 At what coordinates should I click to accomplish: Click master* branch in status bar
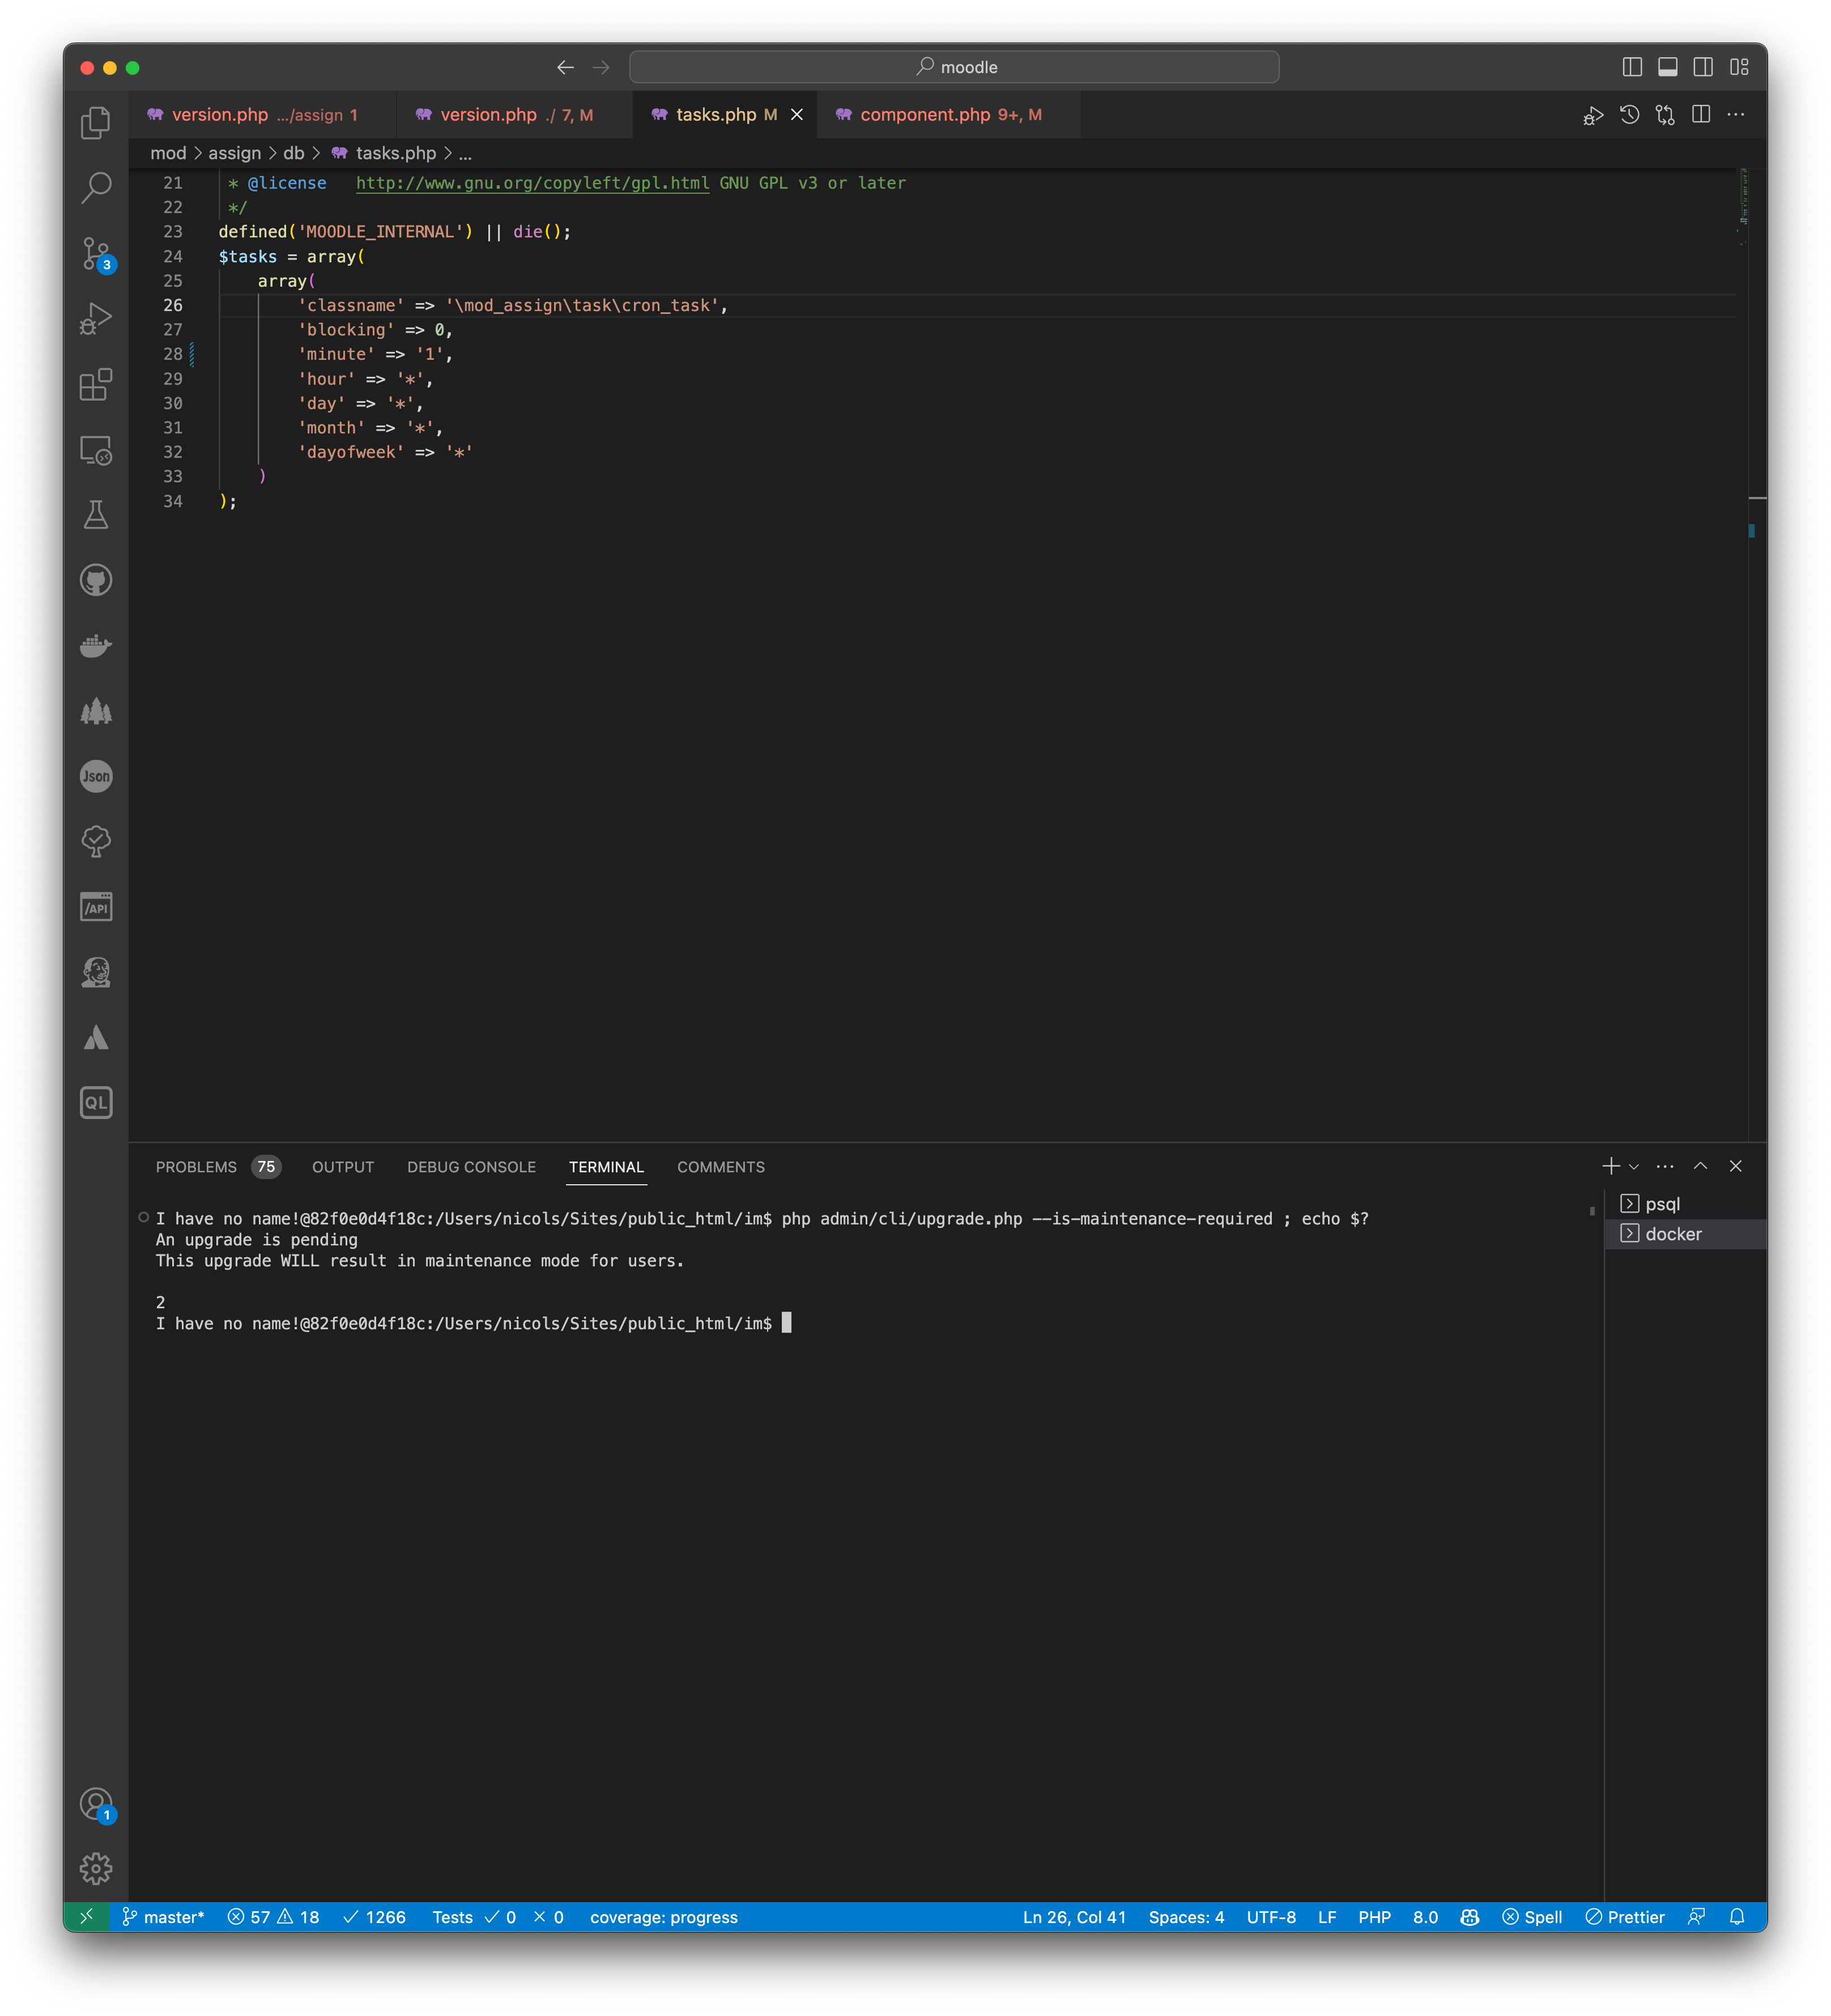point(163,1916)
